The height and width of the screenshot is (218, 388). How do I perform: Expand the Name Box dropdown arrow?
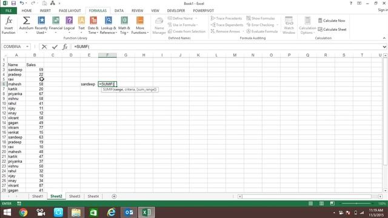(27, 47)
